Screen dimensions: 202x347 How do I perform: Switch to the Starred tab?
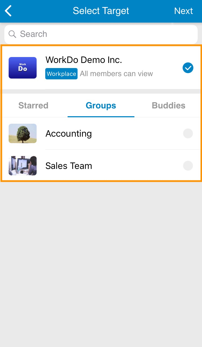(33, 105)
